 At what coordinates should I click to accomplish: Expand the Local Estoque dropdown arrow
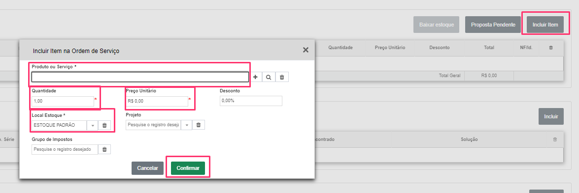[x=92, y=125]
